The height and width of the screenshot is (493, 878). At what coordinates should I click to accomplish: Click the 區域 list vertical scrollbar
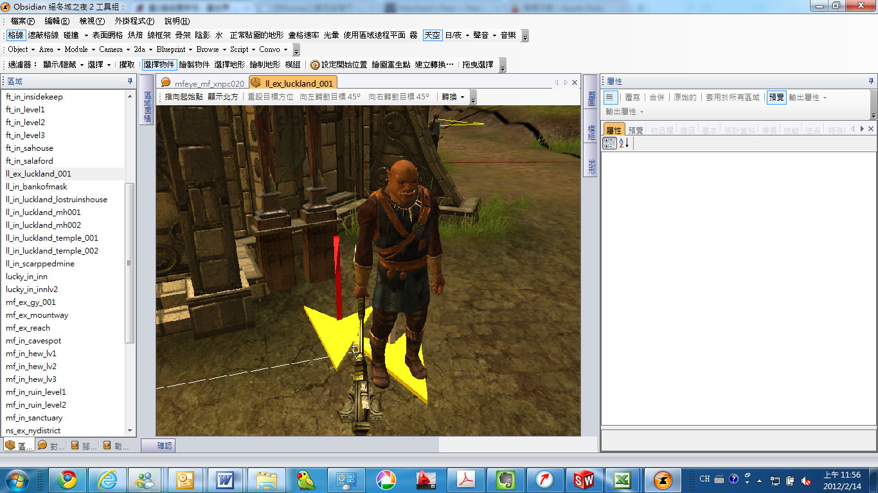[x=130, y=263]
